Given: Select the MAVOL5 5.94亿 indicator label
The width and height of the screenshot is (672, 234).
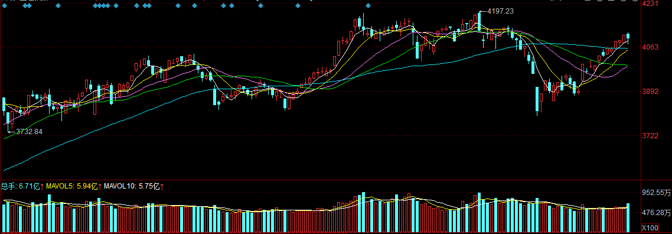Looking at the screenshot, I should pos(71,186).
